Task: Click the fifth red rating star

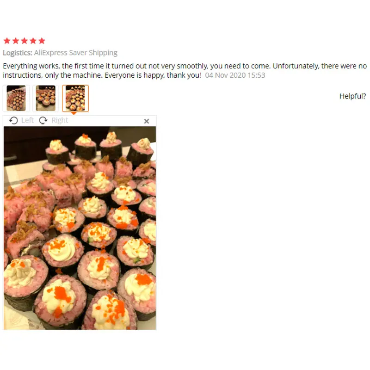Action: pyautogui.click(x=42, y=41)
